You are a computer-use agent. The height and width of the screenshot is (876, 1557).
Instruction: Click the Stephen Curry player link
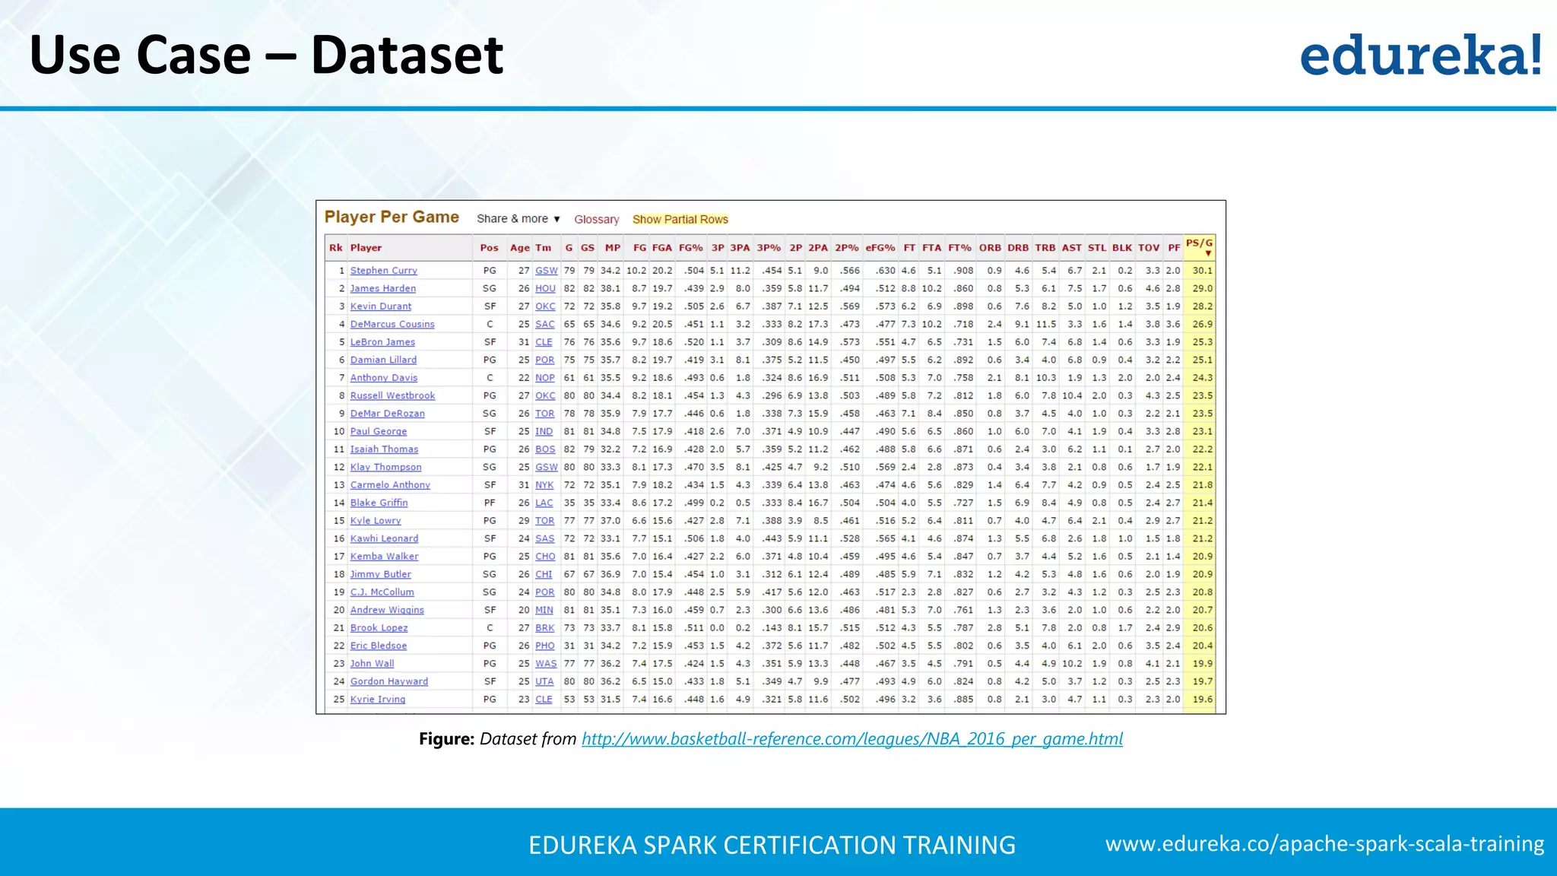[383, 271]
